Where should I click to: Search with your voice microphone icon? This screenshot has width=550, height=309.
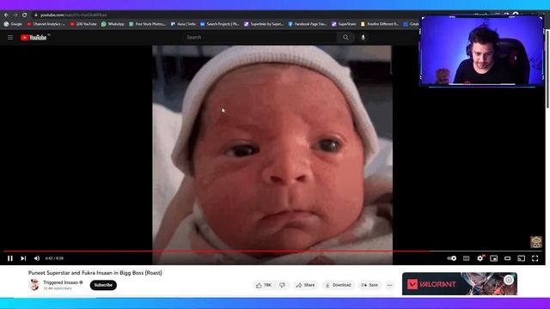tap(363, 37)
